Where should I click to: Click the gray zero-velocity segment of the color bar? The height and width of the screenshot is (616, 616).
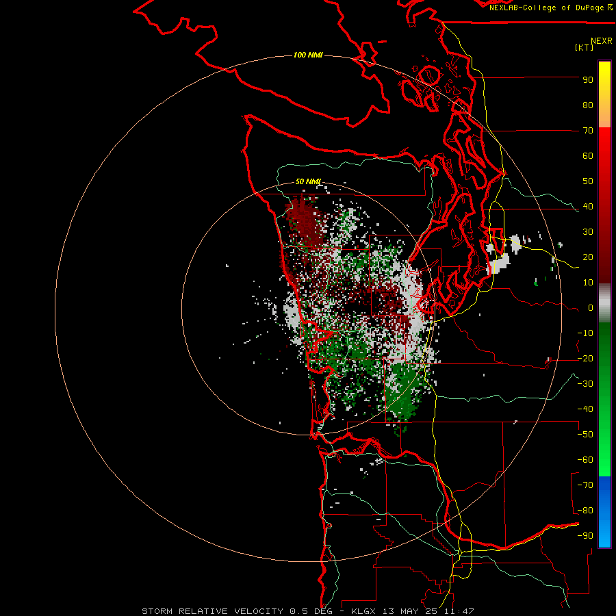coord(604,305)
